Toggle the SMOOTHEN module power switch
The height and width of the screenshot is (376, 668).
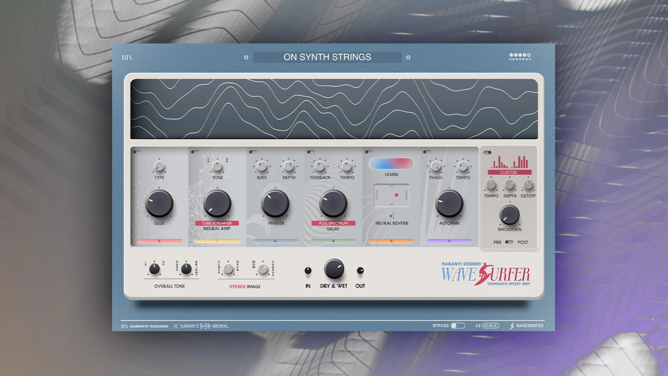(487, 152)
